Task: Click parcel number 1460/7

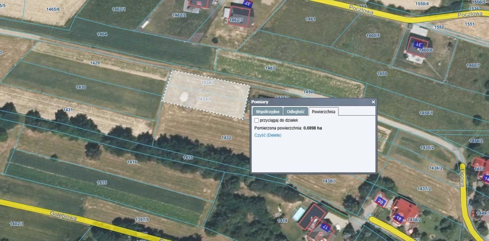Action: pos(473,65)
